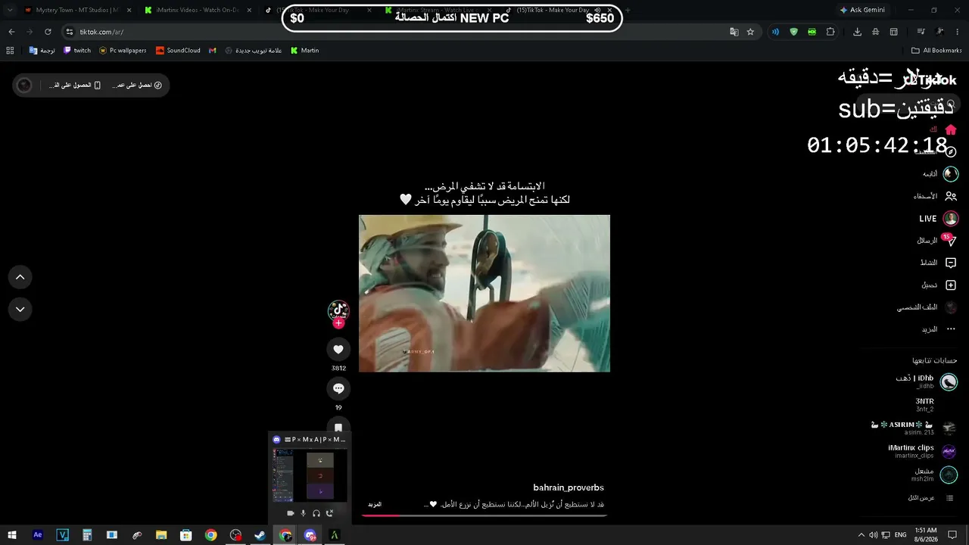
Task: Go to the next TikTok video
Action: pos(20,309)
